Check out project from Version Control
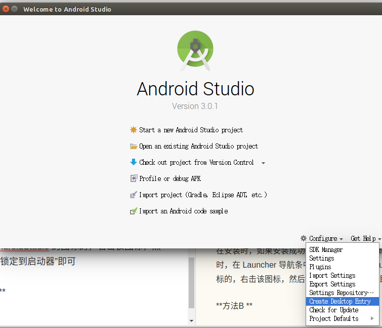Screen dimensions: 382x328 196,162
